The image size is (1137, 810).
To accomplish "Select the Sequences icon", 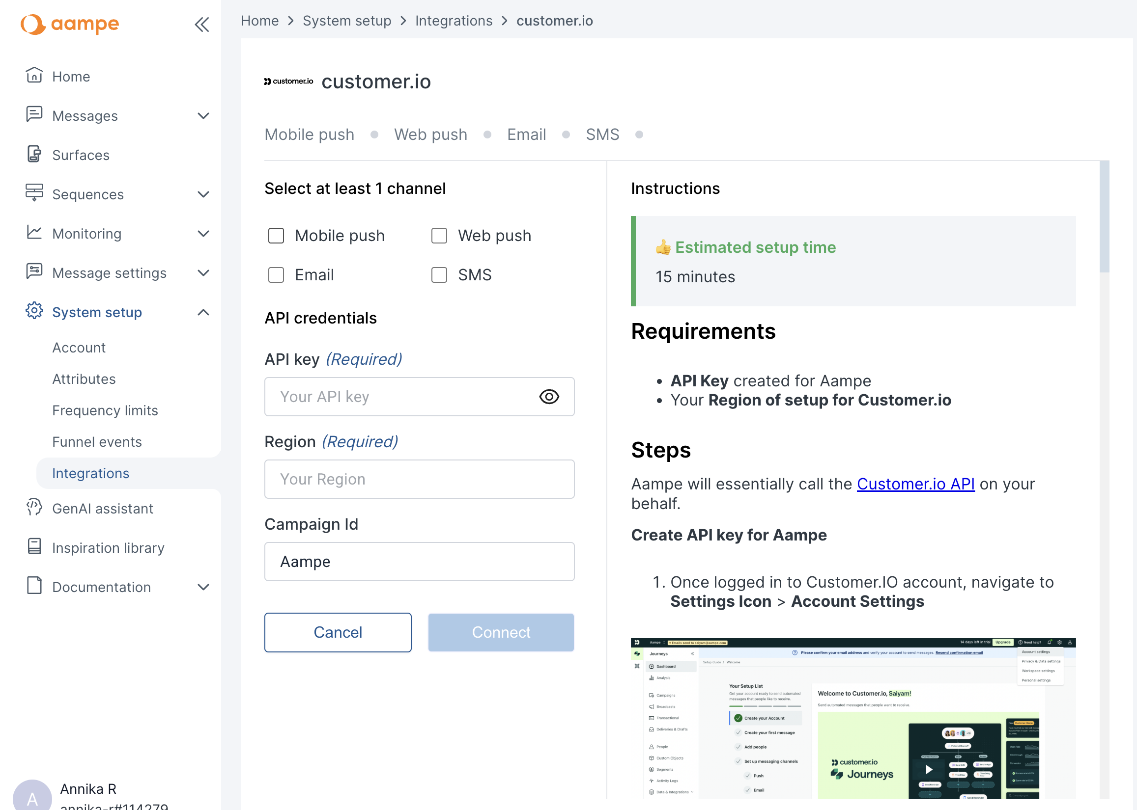I will point(33,194).
